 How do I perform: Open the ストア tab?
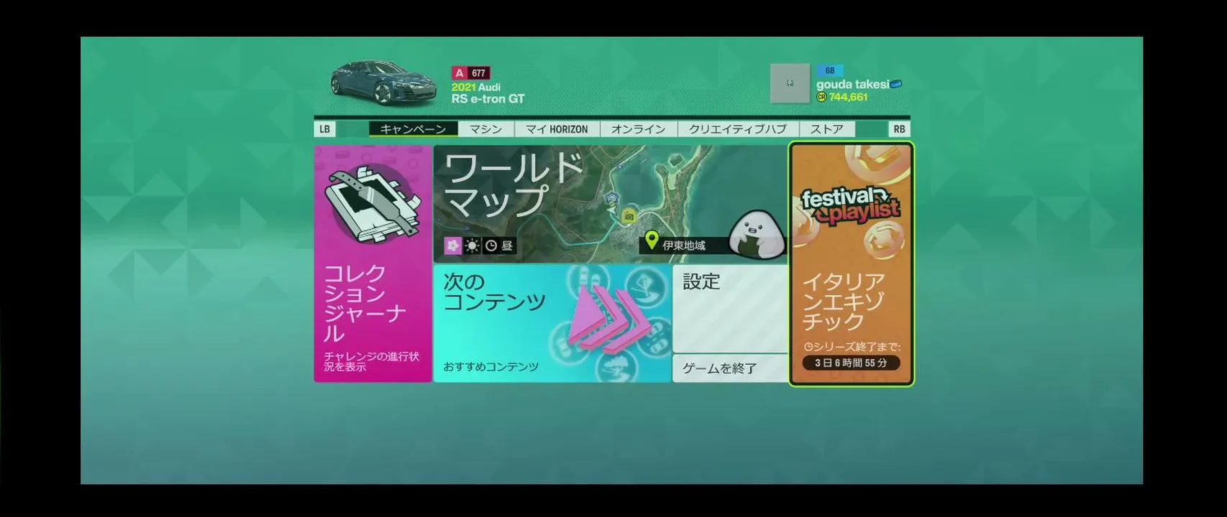tap(826, 129)
